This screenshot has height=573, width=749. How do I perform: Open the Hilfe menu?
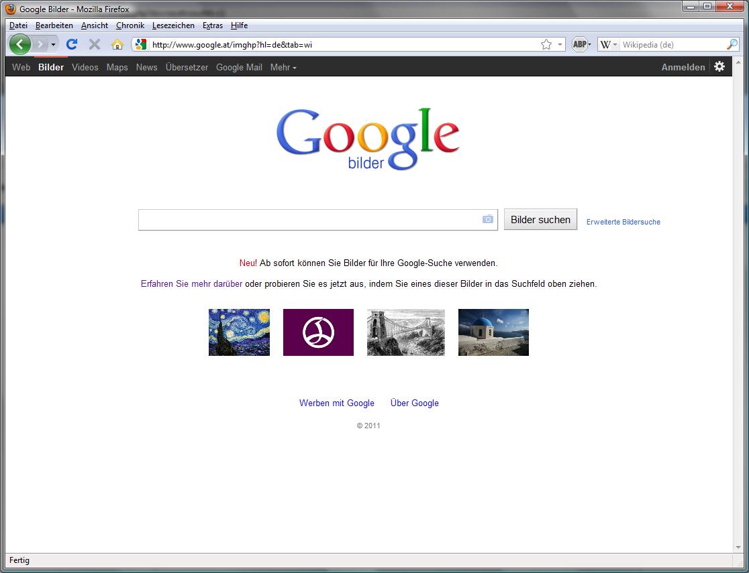(x=239, y=25)
